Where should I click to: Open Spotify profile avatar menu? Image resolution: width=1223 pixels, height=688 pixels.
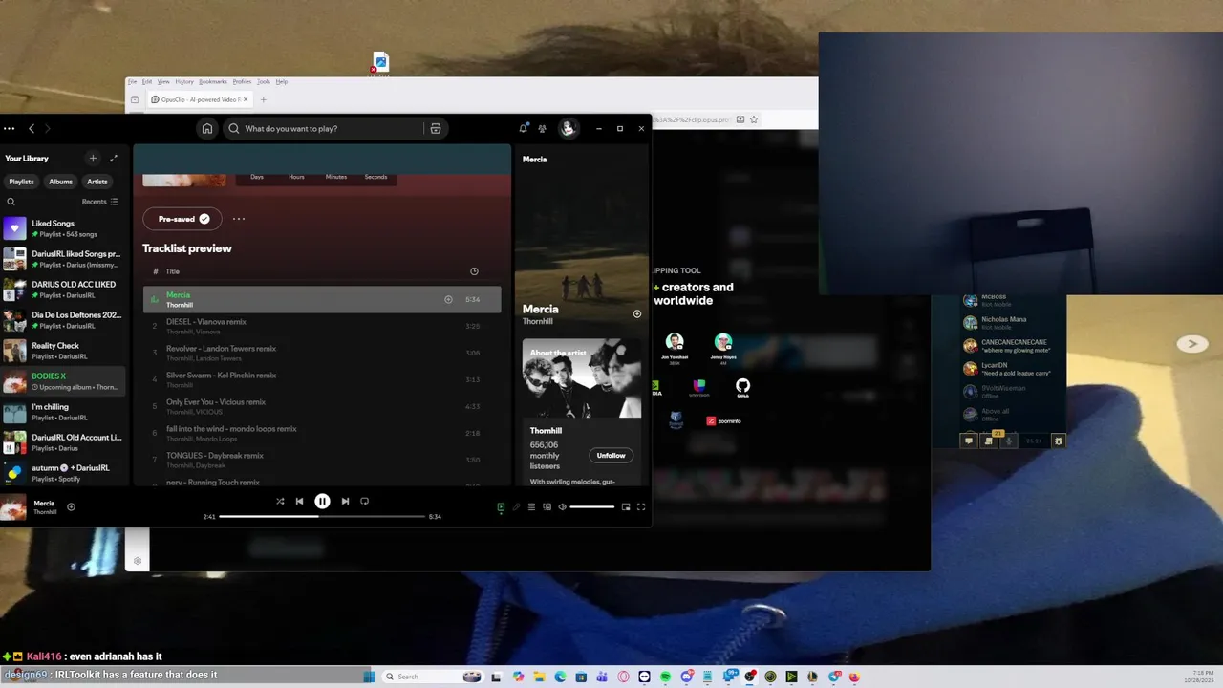[568, 128]
